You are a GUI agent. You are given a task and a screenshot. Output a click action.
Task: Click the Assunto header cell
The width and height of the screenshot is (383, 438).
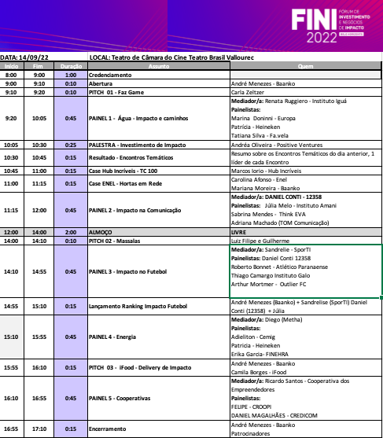pos(159,66)
